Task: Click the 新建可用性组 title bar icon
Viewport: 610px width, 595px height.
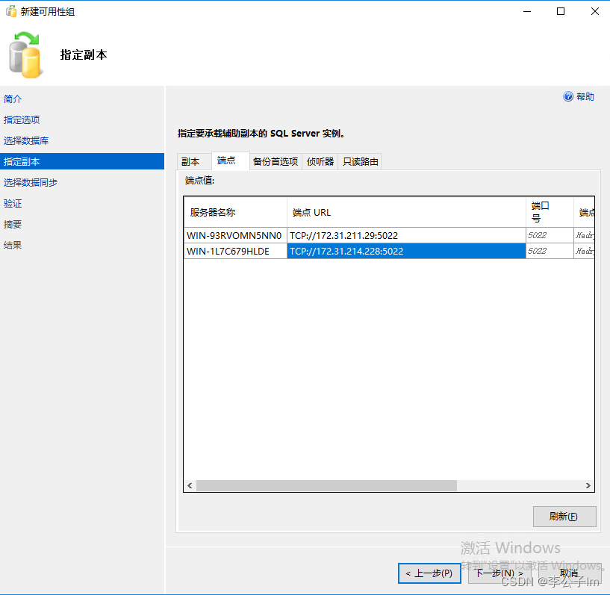Action: pos(11,11)
